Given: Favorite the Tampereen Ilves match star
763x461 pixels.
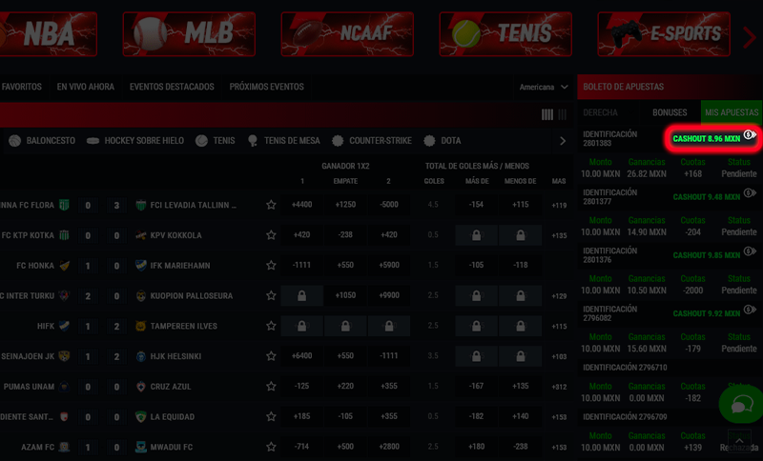Looking at the screenshot, I should [x=271, y=326].
